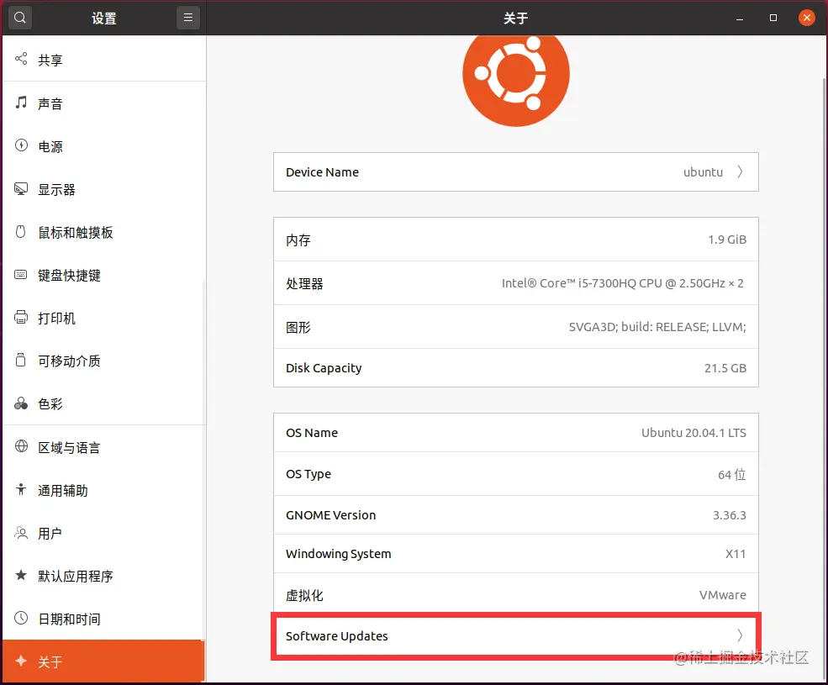Expand the Software Updates row chevron
828x685 pixels.
pyautogui.click(x=740, y=635)
